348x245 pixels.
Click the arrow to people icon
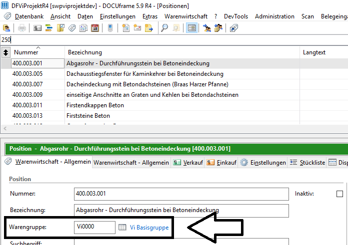(207, 28)
